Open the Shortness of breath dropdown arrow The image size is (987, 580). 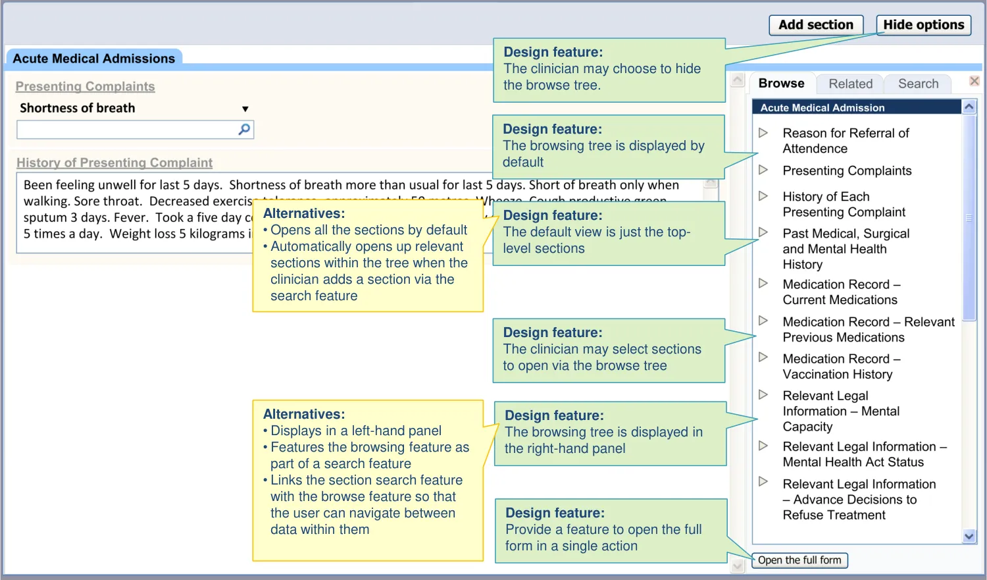coord(245,109)
